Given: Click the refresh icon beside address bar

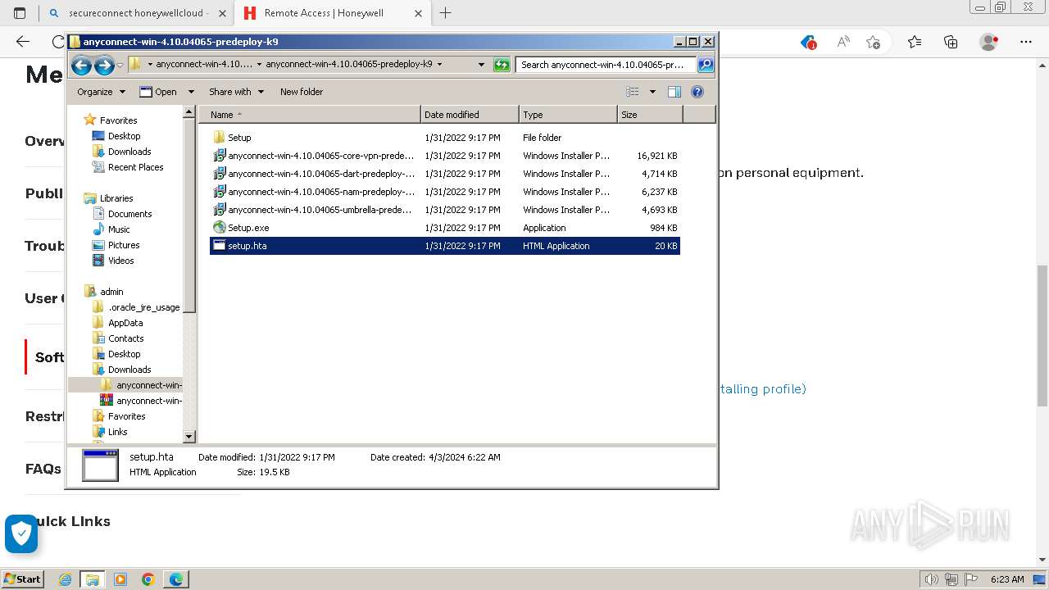Looking at the screenshot, I should [x=502, y=65].
